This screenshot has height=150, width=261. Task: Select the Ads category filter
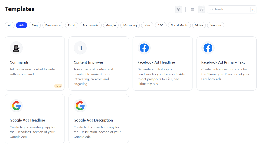click(x=22, y=25)
